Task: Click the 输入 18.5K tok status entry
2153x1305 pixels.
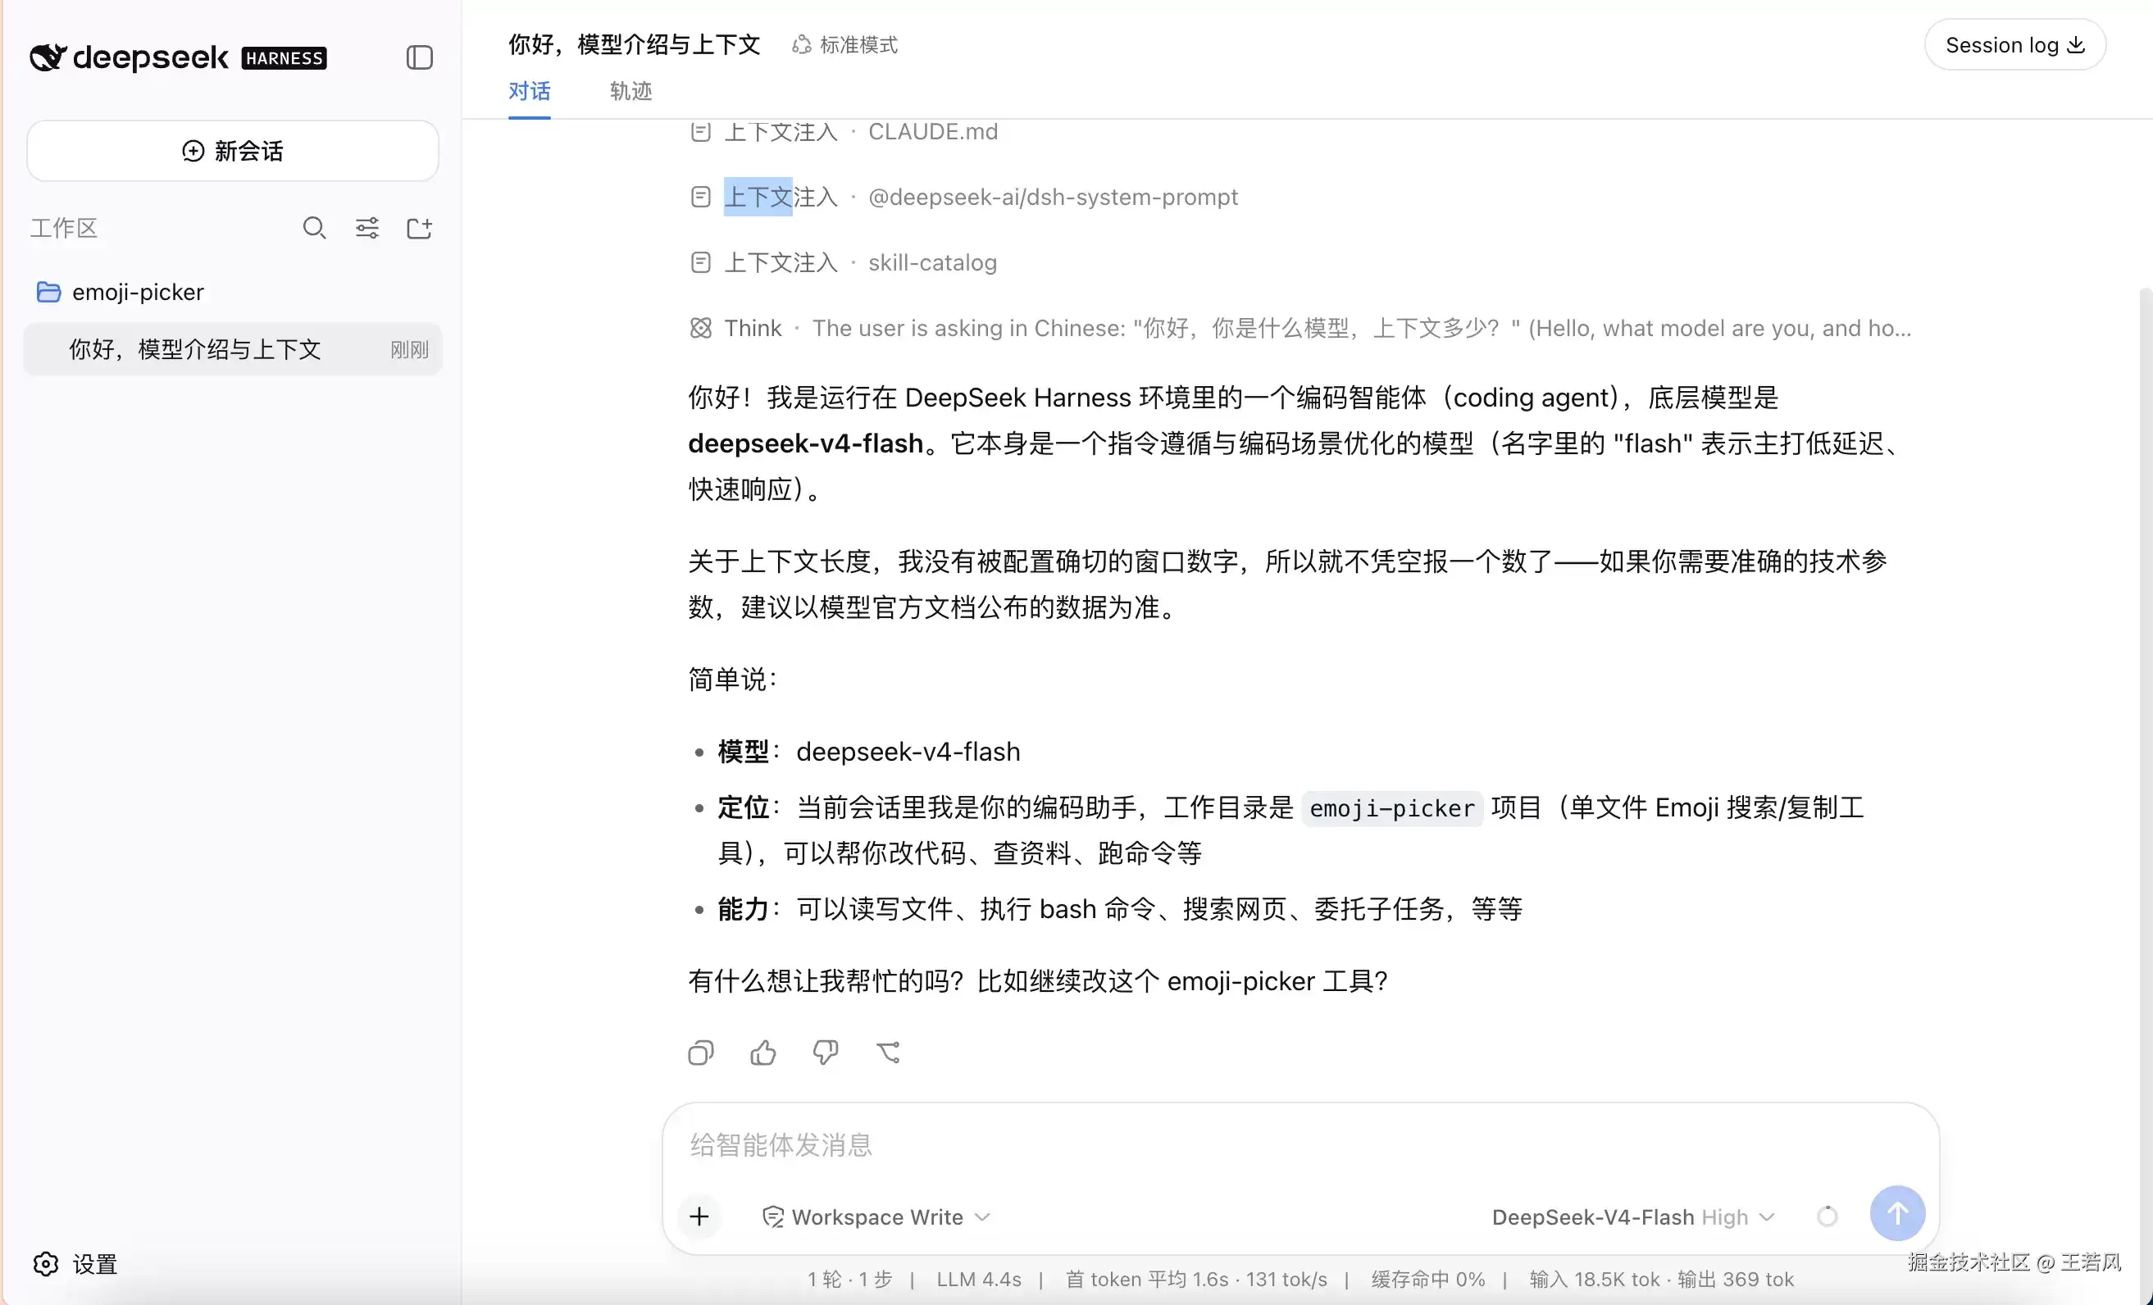Action: [1595, 1280]
